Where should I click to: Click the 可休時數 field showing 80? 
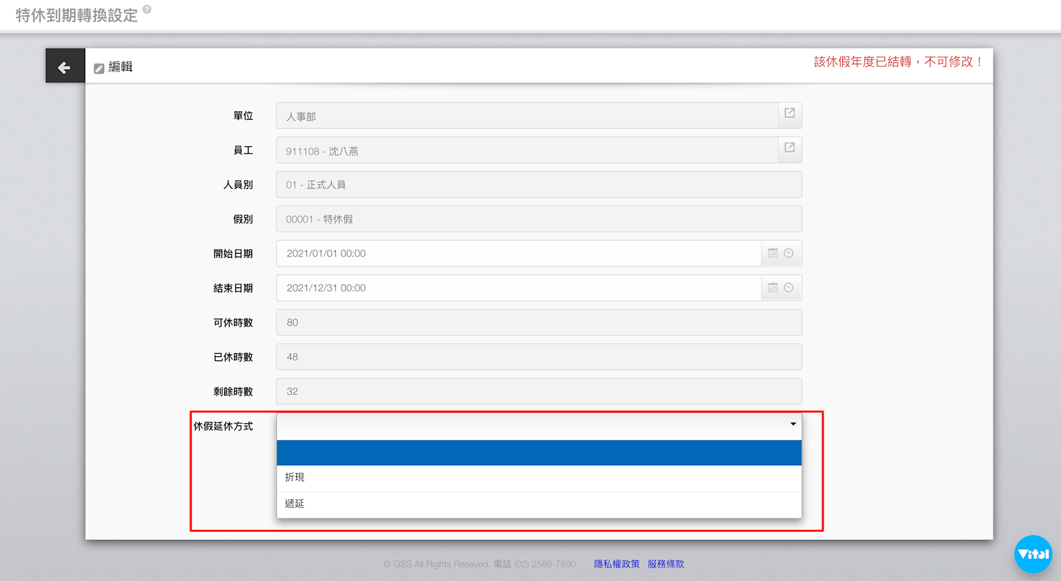click(538, 323)
